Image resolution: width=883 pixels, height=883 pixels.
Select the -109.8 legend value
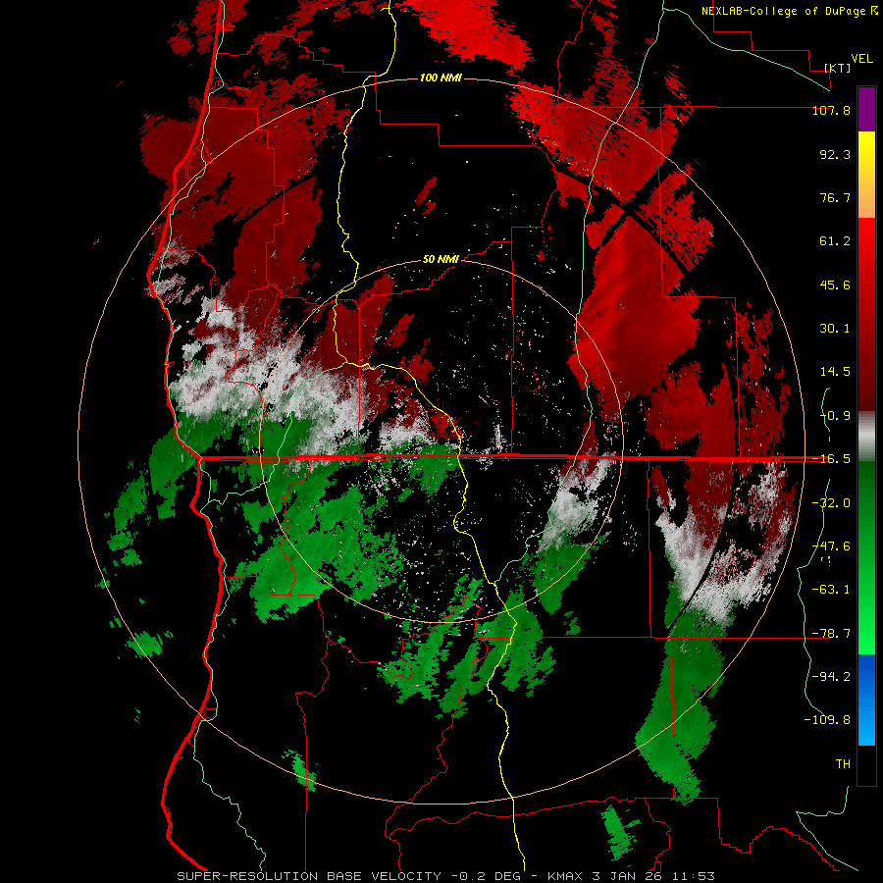click(x=827, y=720)
